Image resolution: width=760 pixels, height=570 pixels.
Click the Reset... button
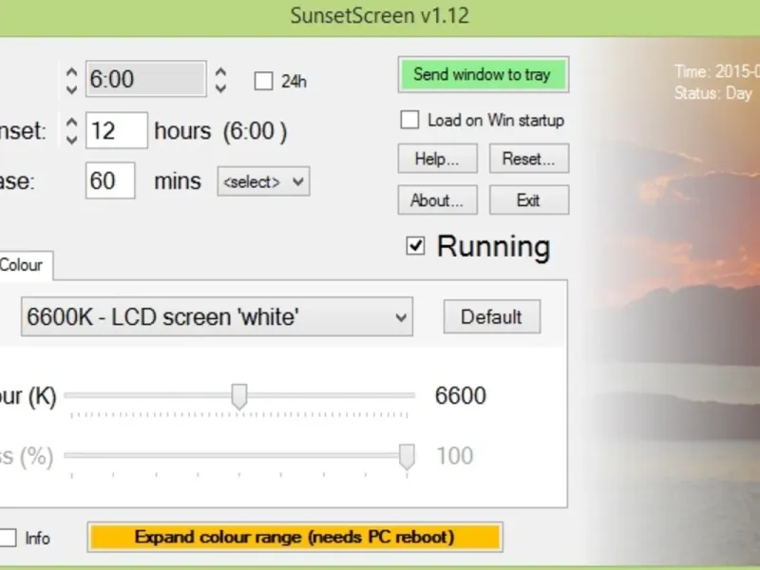click(529, 159)
